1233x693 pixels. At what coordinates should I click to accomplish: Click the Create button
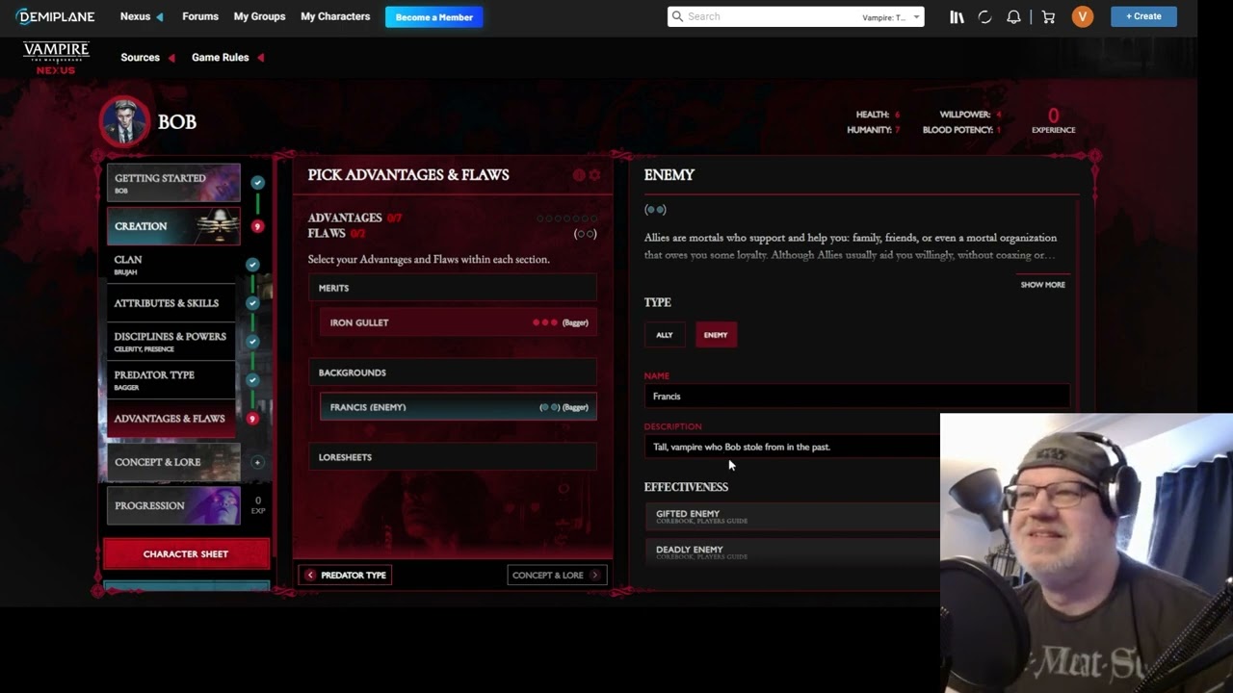pyautogui.click(x=1143, y=16)
